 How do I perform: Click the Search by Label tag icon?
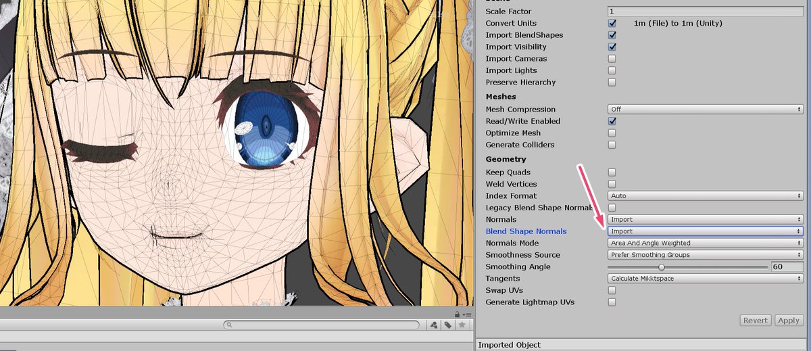click(x=447, y=325)
